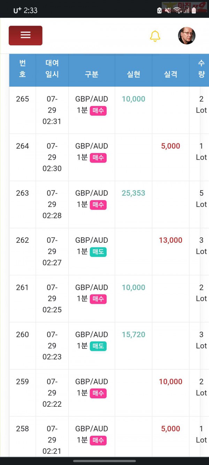Tap the 매수 badge in row 265

(98, 111)
